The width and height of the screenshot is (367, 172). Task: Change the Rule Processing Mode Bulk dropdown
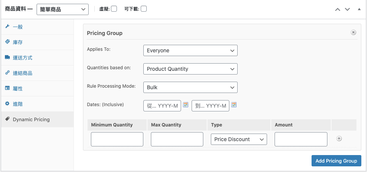point(190,87)
